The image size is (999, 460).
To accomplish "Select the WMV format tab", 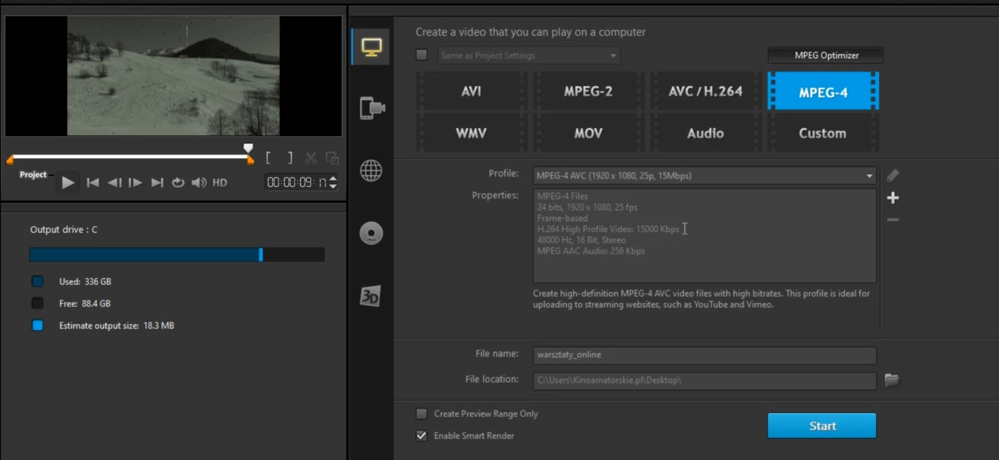I will [471, 133].
